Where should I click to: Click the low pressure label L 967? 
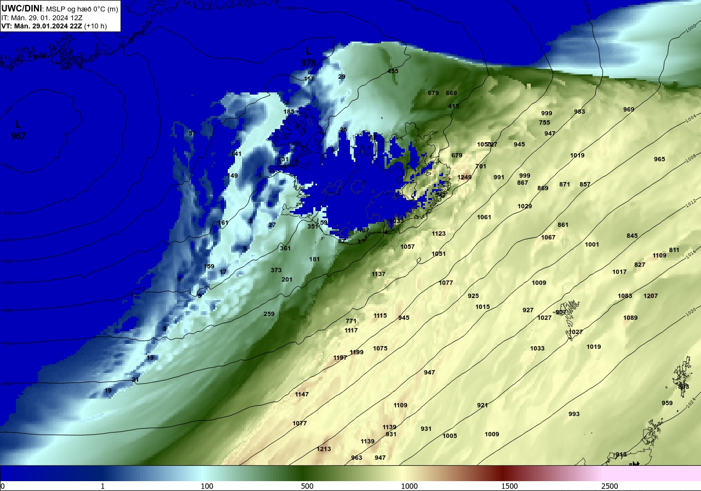point(18,130)
